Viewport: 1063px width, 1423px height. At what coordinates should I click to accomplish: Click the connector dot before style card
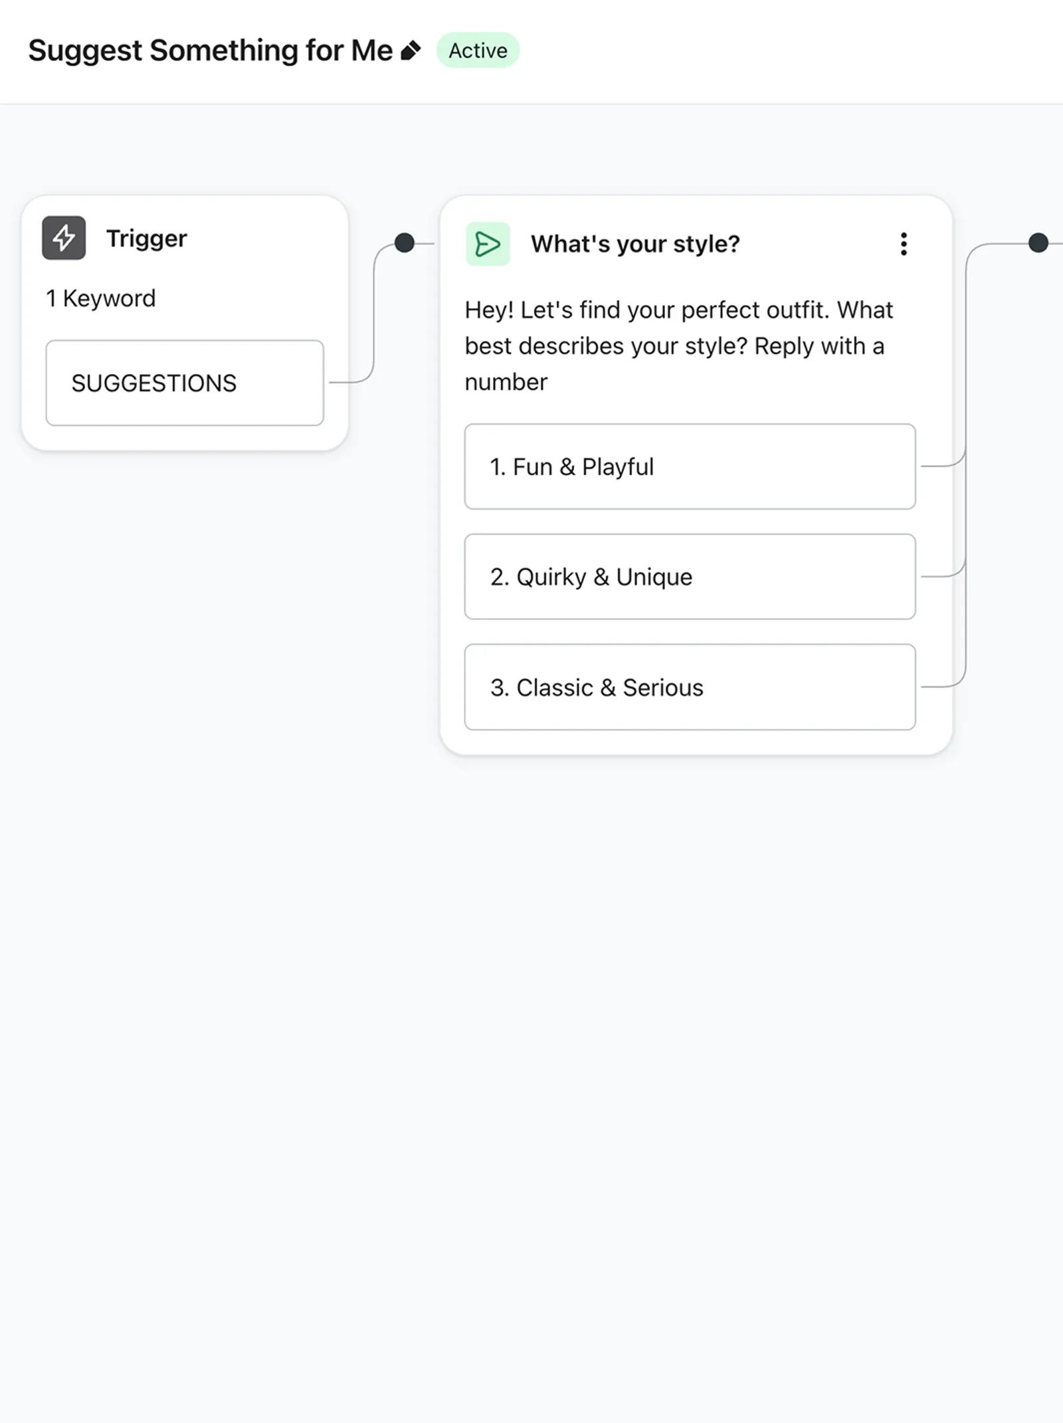click(404, 243)
